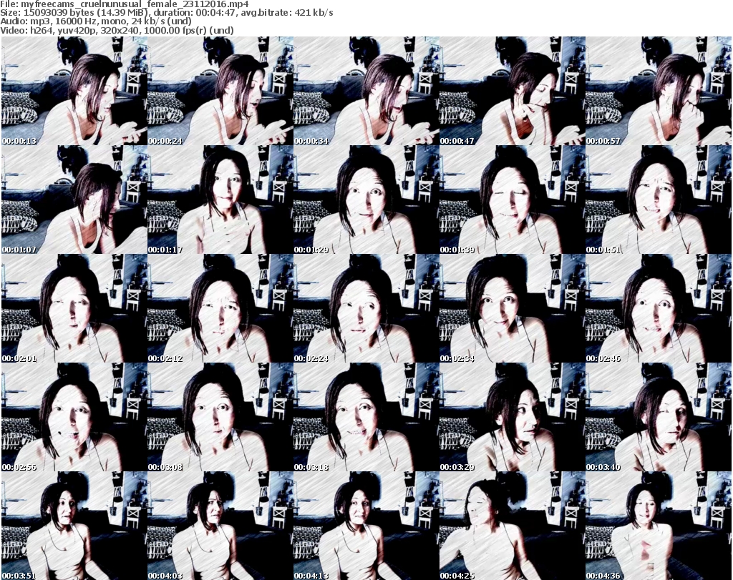This screenshot has width=733, height=580.
Task: Select the thumbnail at 00:00:57
Action: (x=659, y=91)
